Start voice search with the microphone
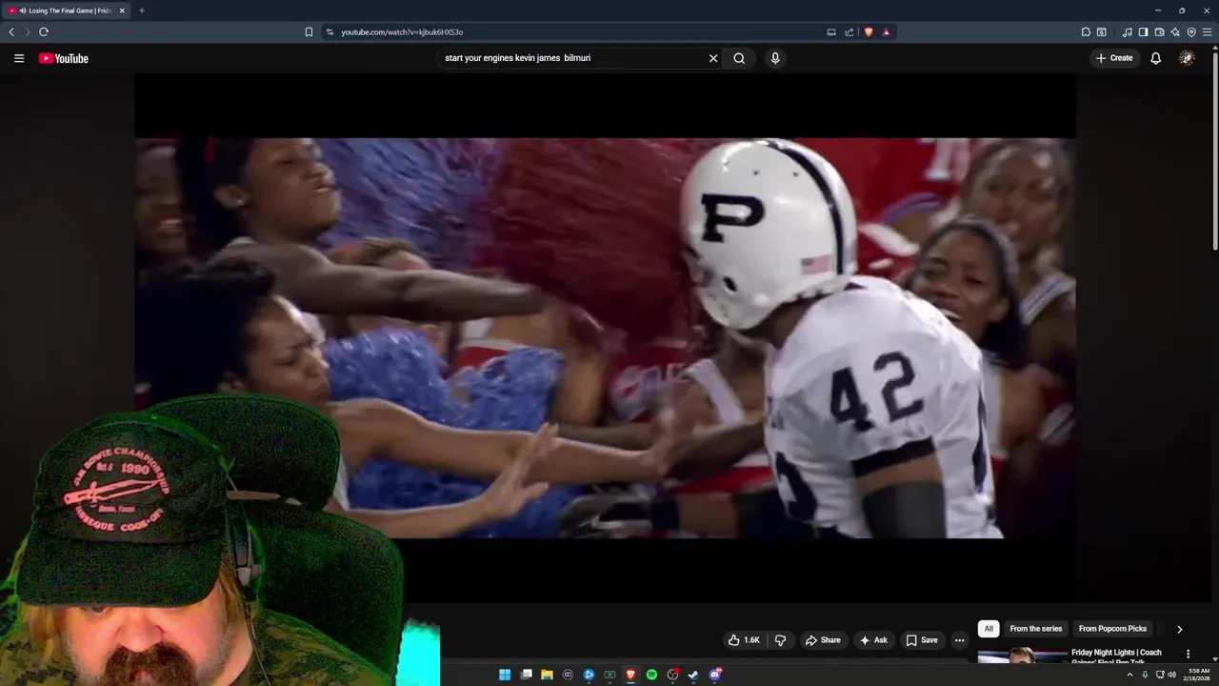 point(775,58)
